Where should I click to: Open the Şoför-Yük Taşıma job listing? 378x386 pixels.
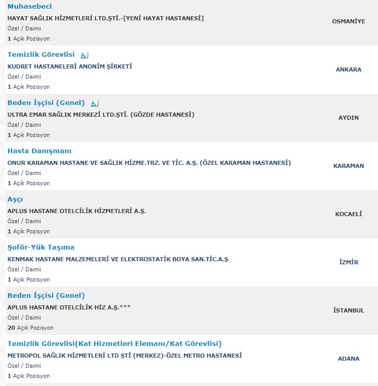[41, 248]
